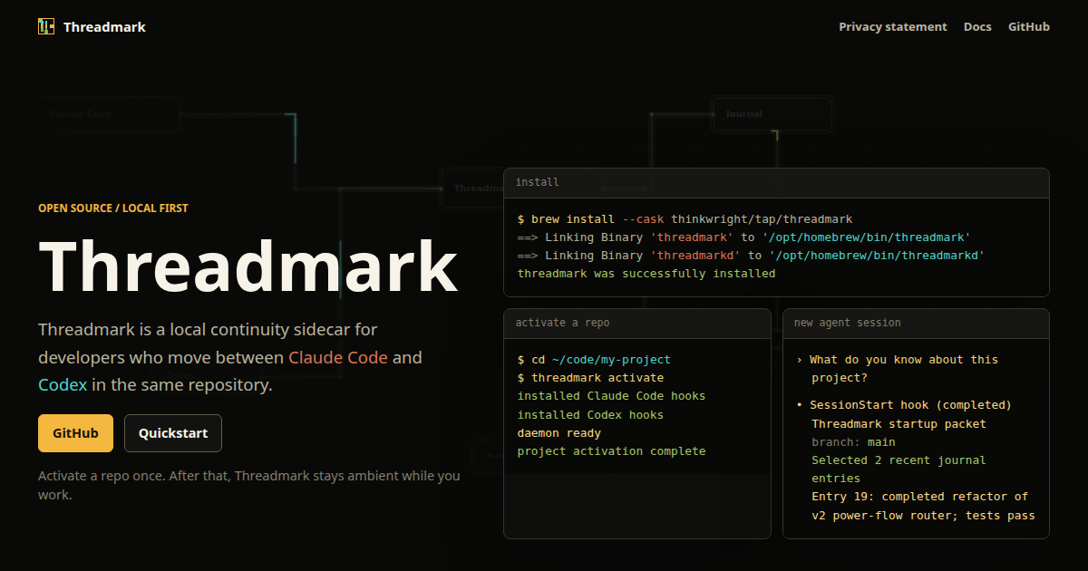
Task: Click the 'Activate a repo once' tagline
Action: point(249,486)
